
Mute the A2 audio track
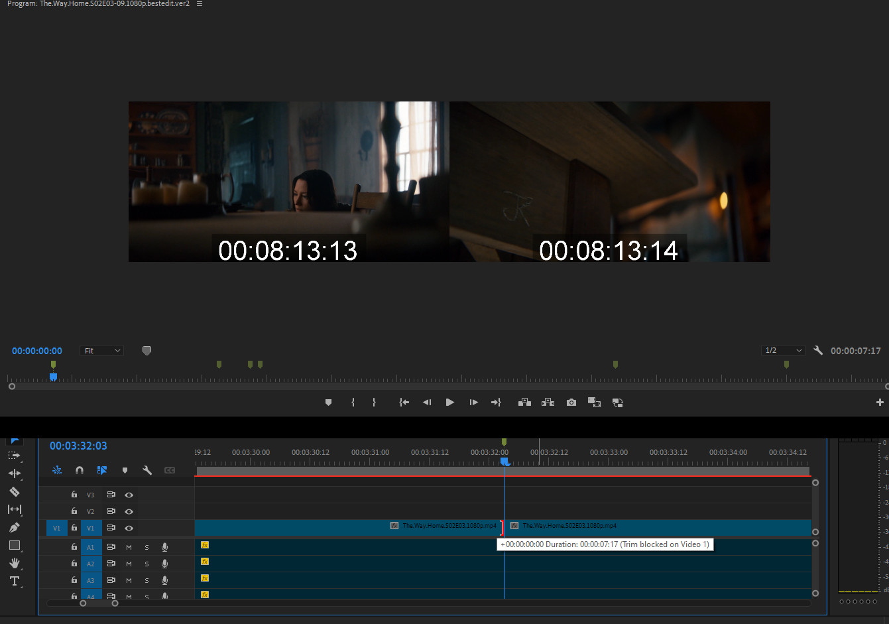point(129,564)
